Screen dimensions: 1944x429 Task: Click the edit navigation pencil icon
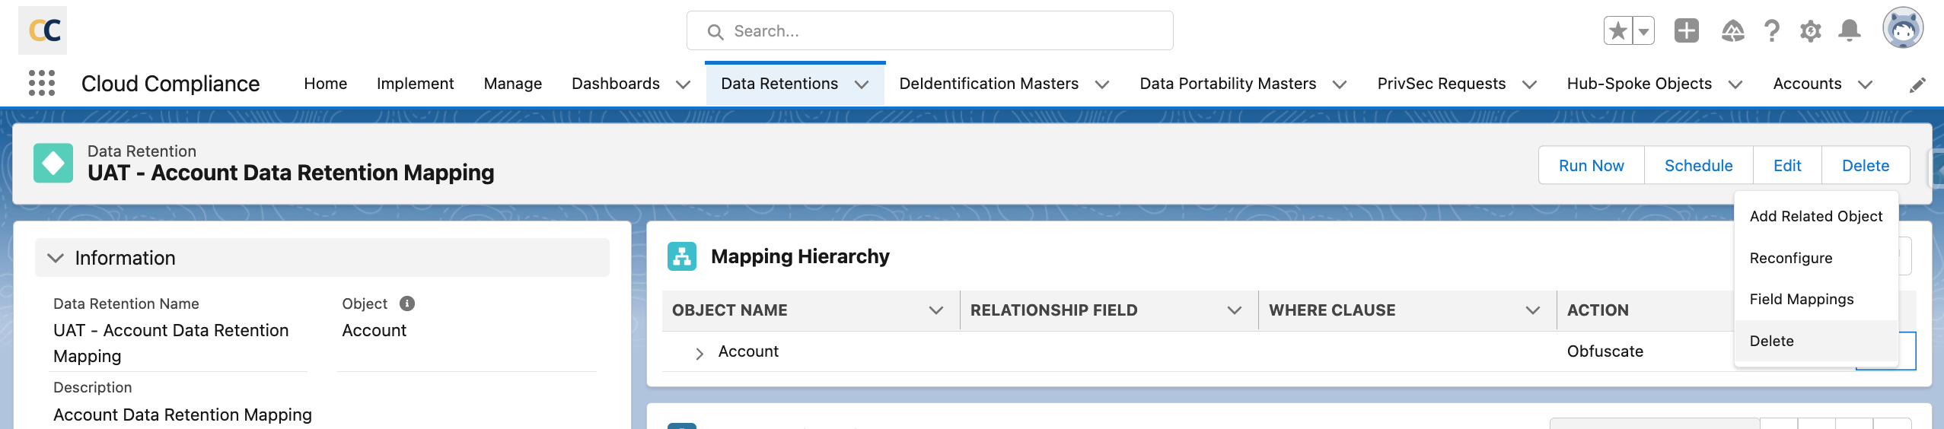tap(1917, 84)
